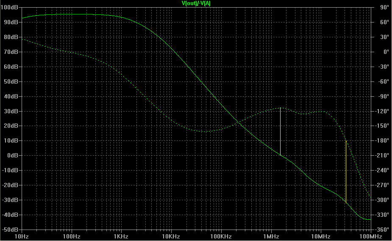Click the 100KHz frequency axis label
The height and width of the screenshot is (241, 392).
221,236
